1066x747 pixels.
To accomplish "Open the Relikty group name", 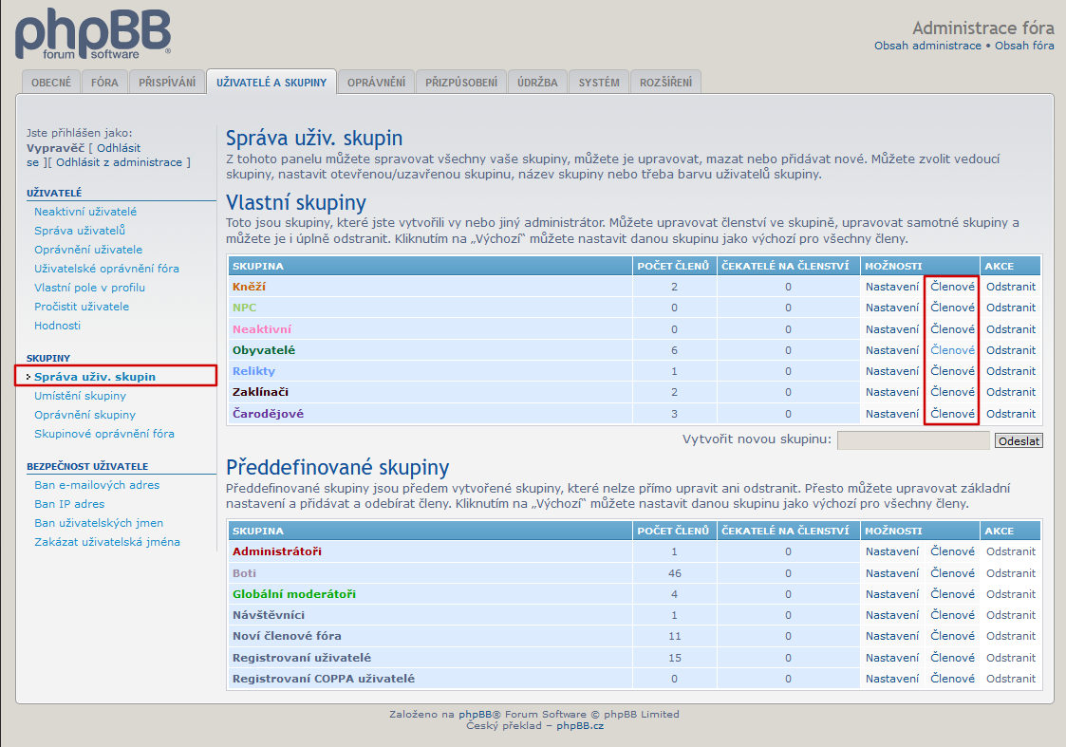I will pyautogui.click(x=253, y=371).
